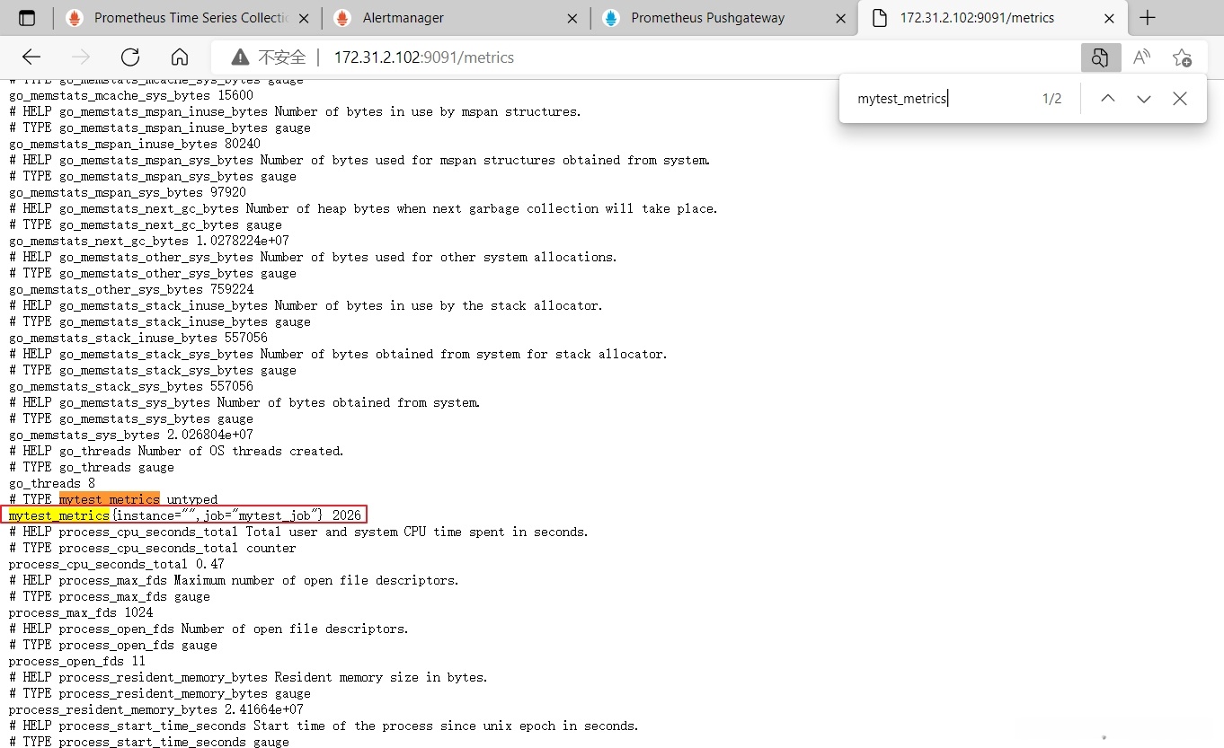Click 'go_memstats_next_gc_bytes 1.0278224e+07' line
1224x748 pixels.
(149, 241)
